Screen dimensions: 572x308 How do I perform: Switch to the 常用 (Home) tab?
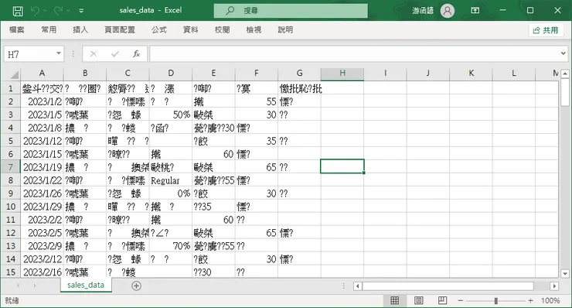point(49,30)
